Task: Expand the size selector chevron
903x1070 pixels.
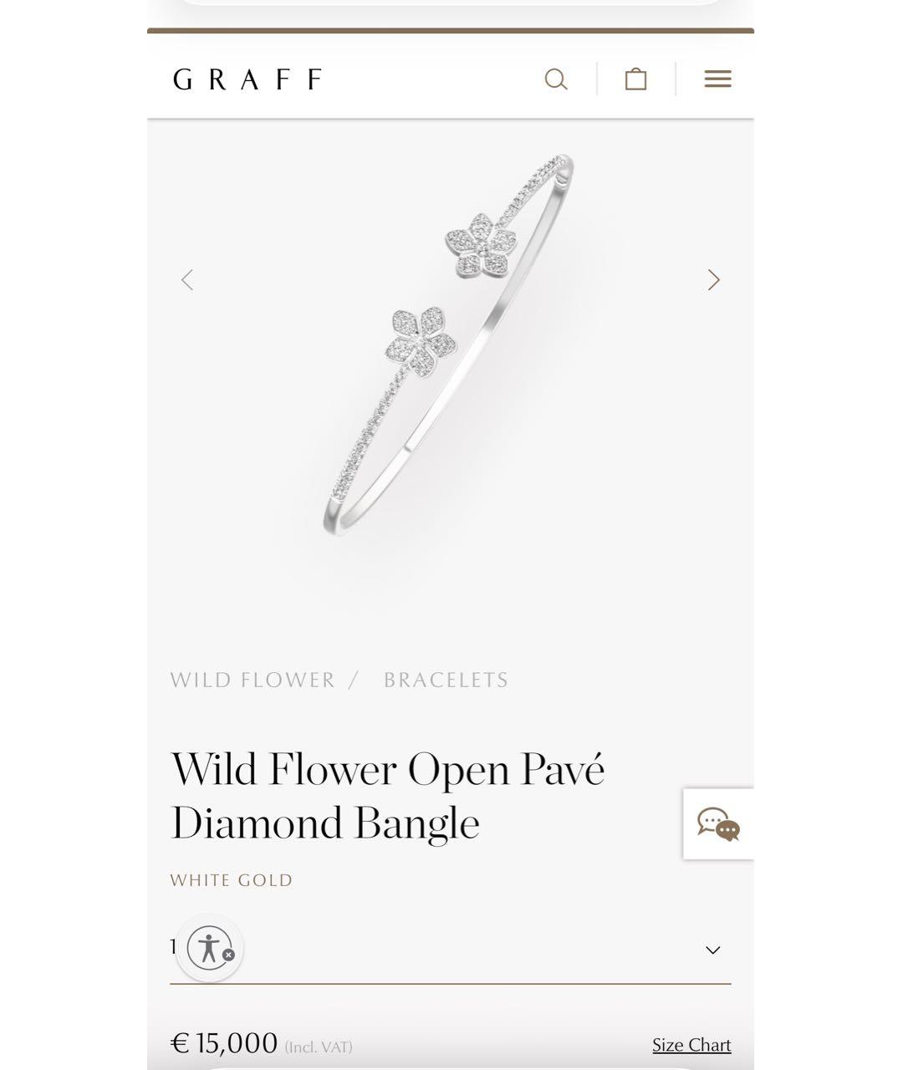Action: [712, 950]
